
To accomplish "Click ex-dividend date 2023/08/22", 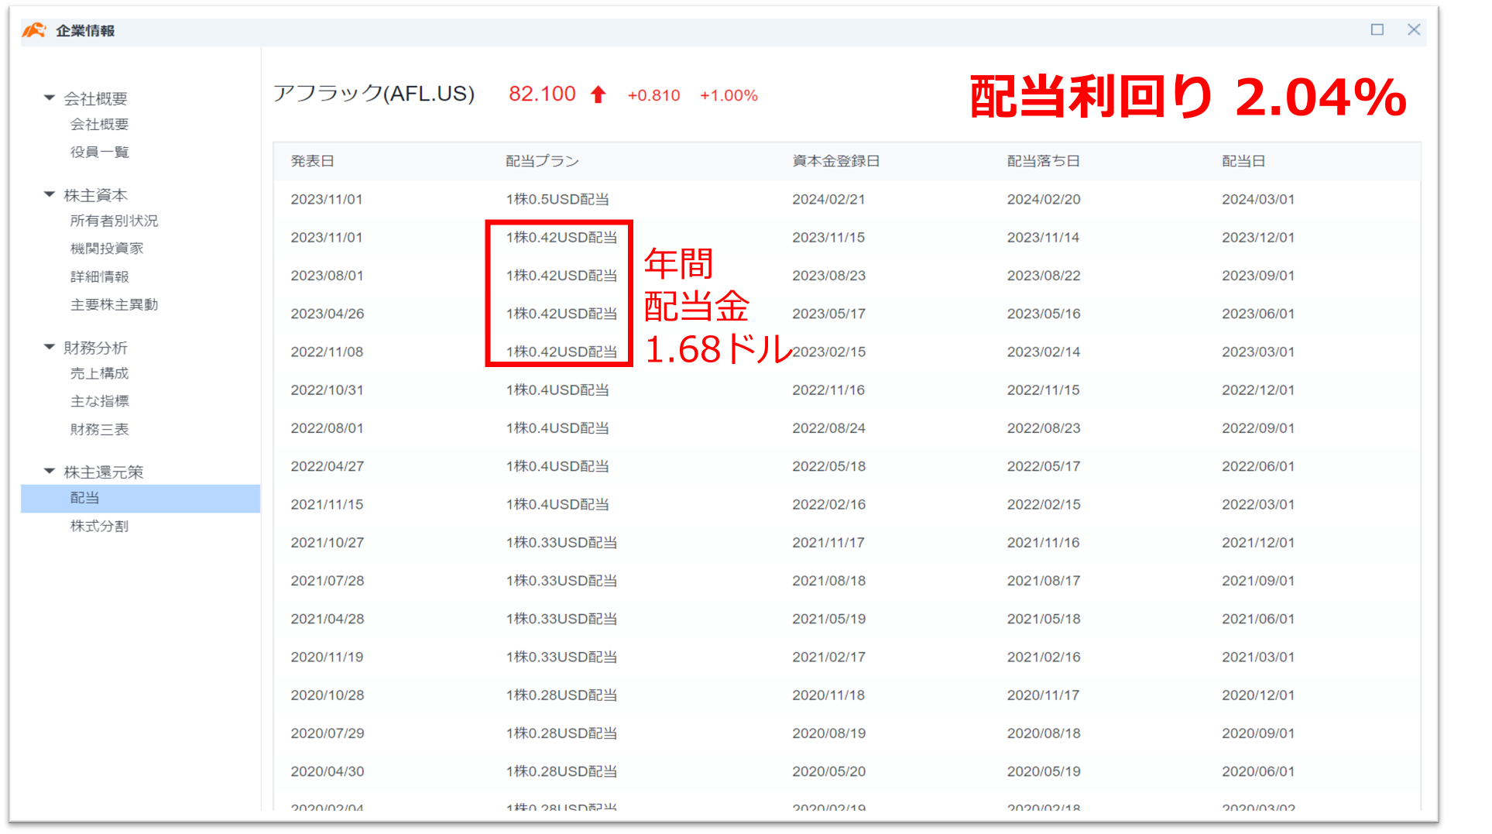I will (x=1044, y=276).
